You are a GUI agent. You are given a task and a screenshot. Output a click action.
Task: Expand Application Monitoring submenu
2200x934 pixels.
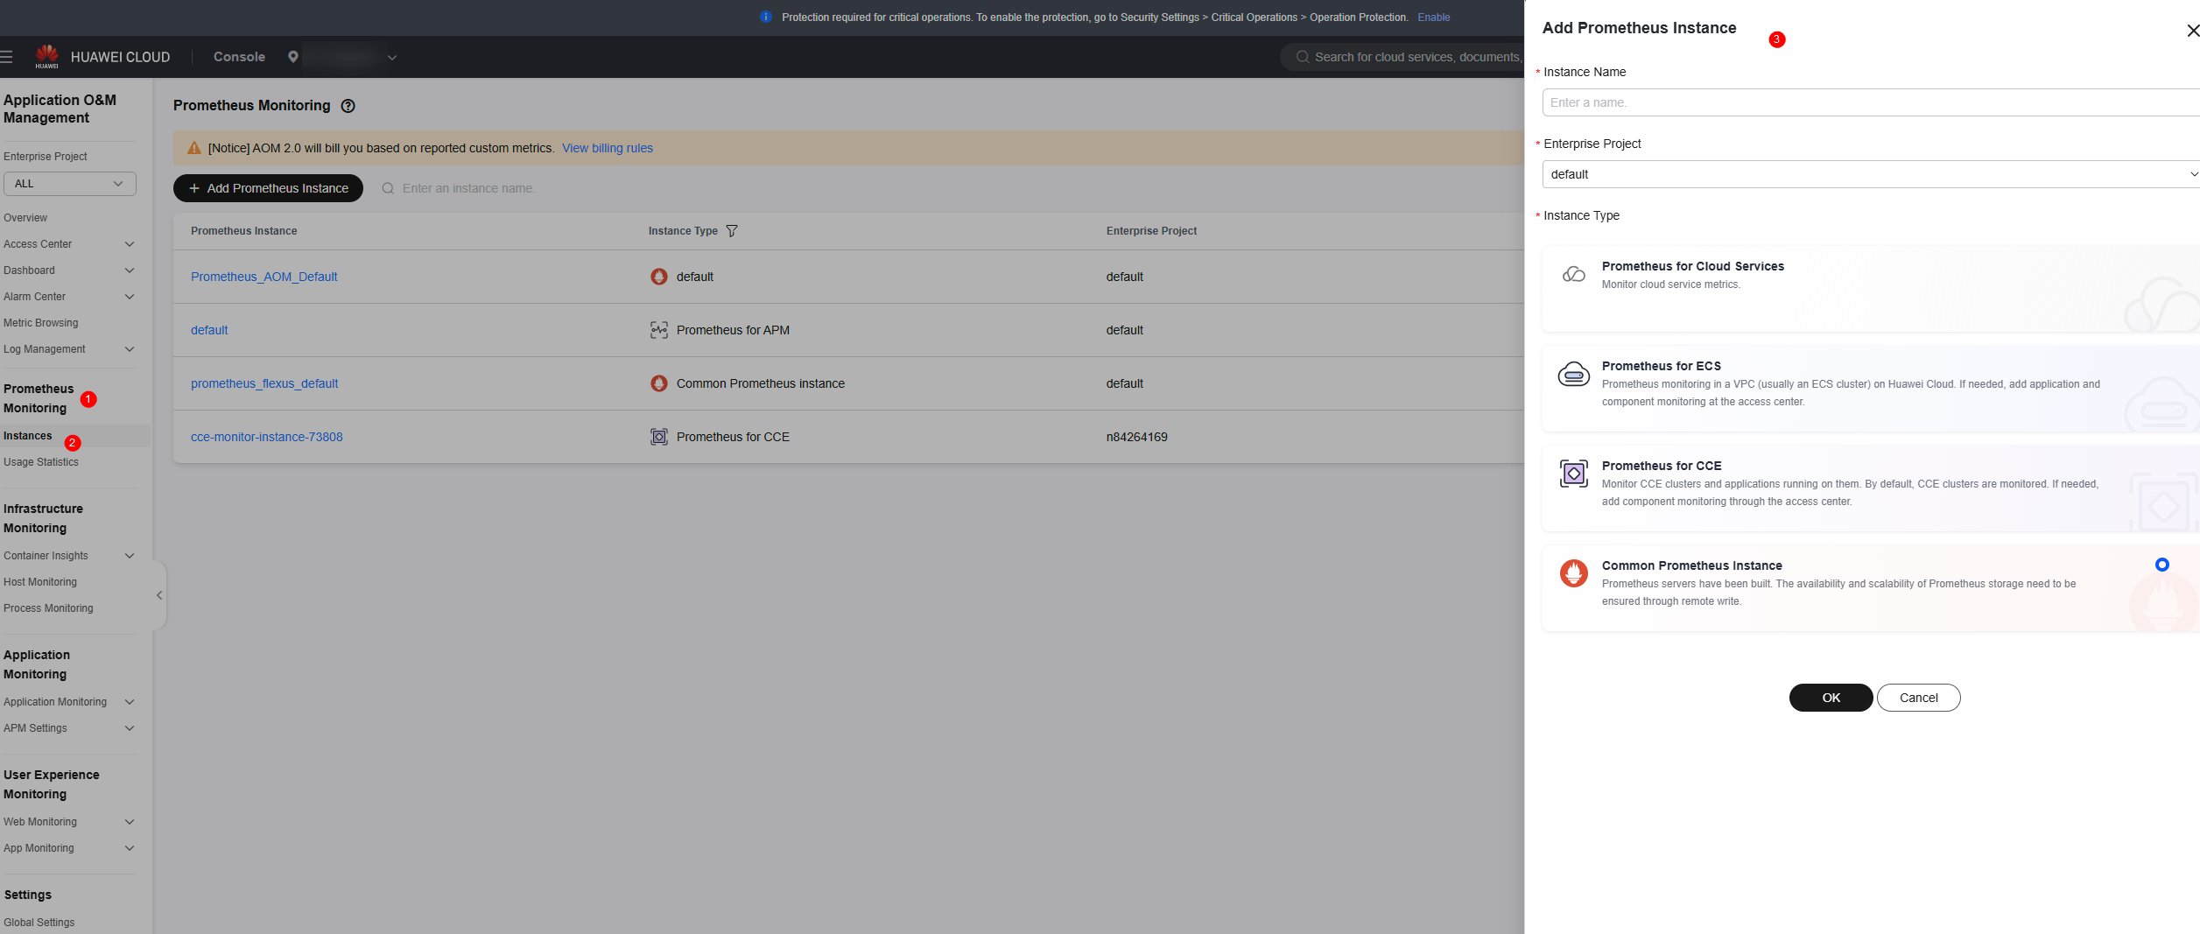point(130,702)
